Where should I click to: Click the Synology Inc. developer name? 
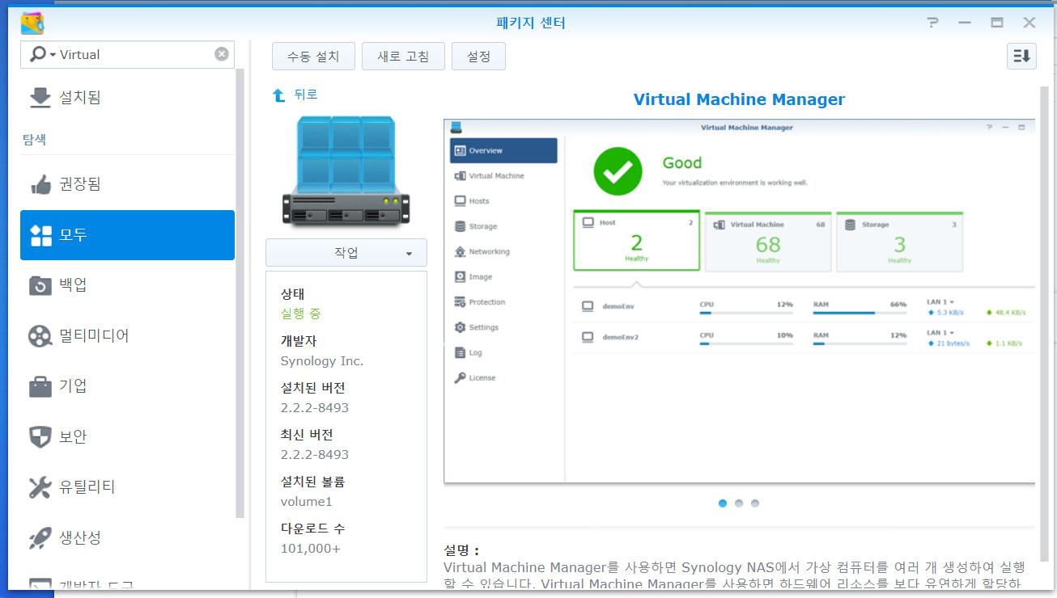click(x=322, y=361)
